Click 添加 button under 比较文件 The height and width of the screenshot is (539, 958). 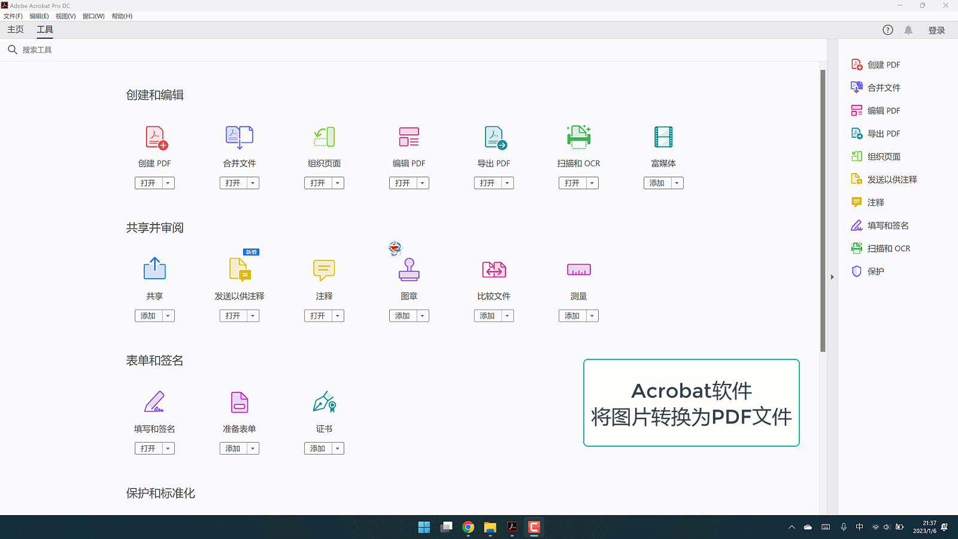tap(487, 316)
